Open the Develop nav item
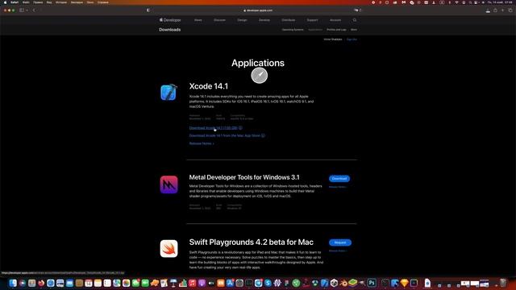516x290 pixels. click(264, 20)
